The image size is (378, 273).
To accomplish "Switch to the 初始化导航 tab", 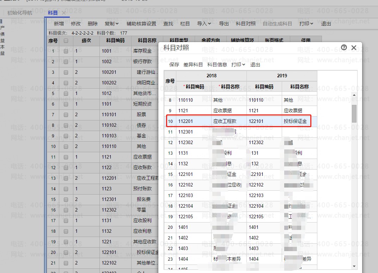I will click(19, 13).
